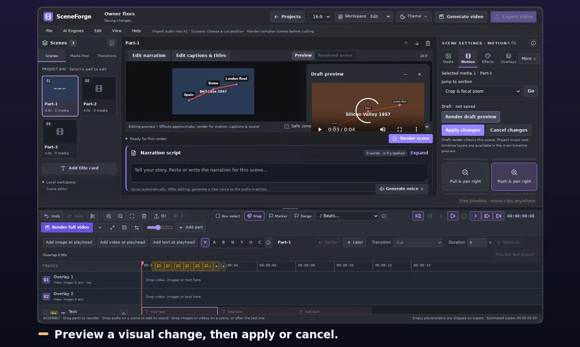Zoom out on the timeline
580x347 pixels.
tap(120, 216)
